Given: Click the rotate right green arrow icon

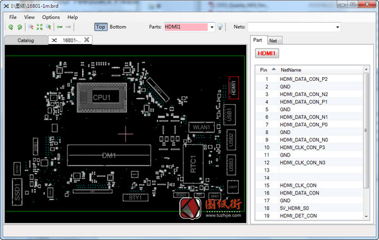Looking at the screenshot, I should [20, 27].
